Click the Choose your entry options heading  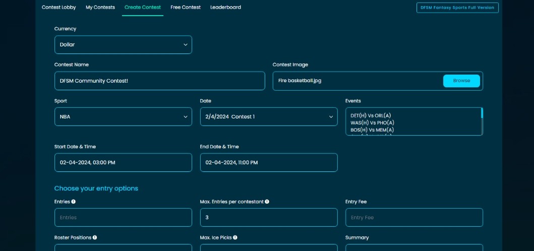tap(96, 189)
